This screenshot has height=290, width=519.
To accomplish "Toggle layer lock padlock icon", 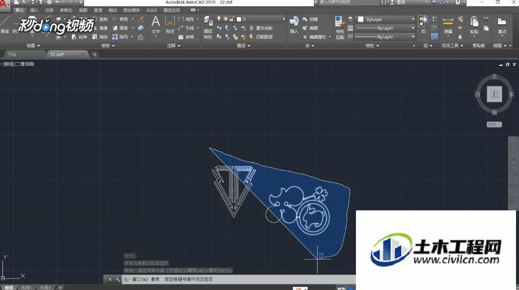I will (x=232, y=19).
